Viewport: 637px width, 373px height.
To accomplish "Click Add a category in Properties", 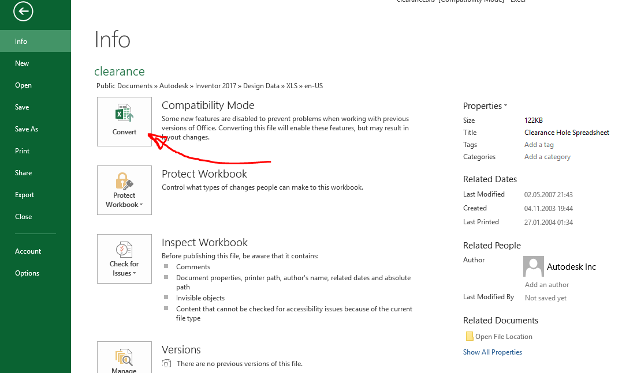I will tap(547, 156).
